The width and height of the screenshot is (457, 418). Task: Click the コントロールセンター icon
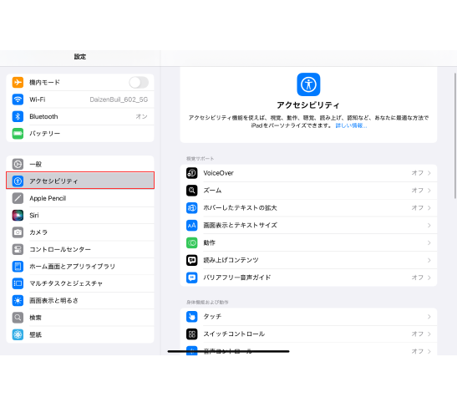coord(18,249)
